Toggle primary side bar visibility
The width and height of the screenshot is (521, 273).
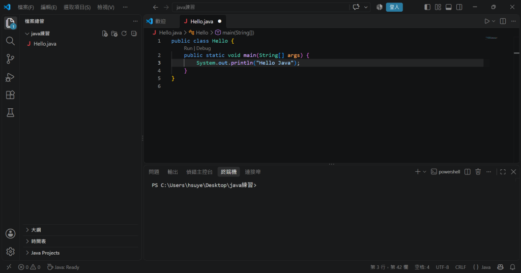[x=427, y=7]
